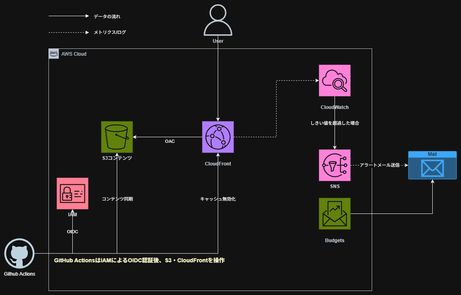
Task: Select the CloudWatch monitoring icon
Action: pos(335,80)
